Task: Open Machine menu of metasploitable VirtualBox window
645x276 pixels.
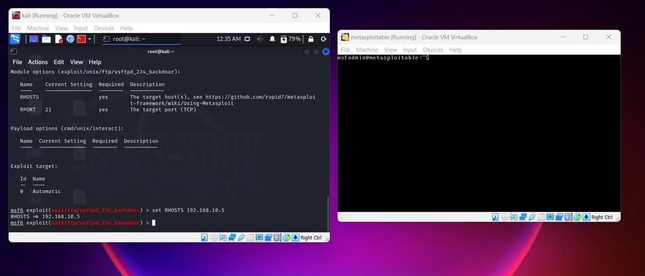Action: (x=367, y=50)
